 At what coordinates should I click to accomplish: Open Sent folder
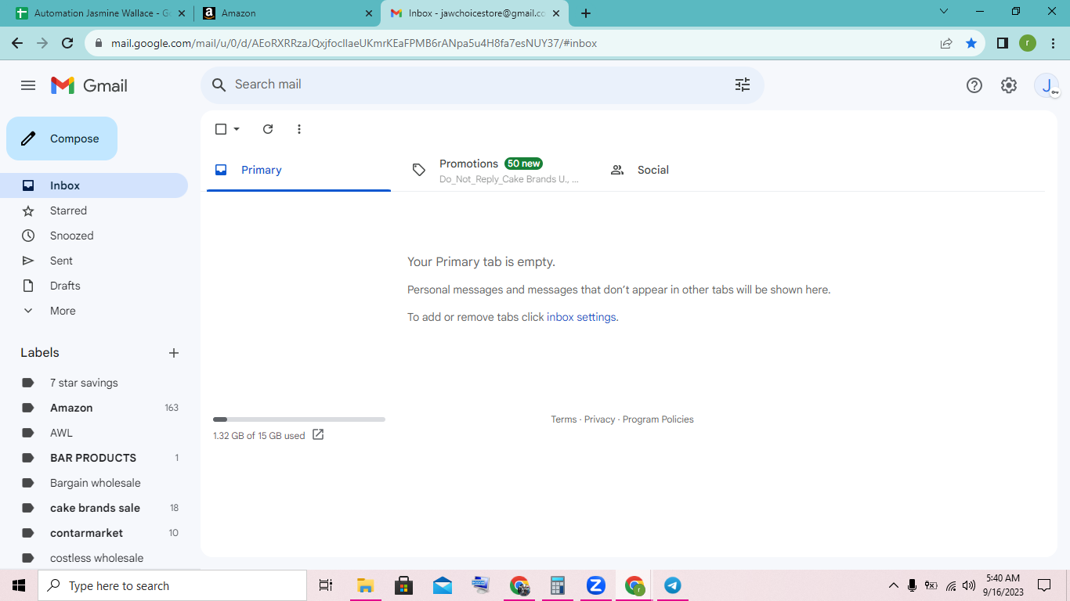pos(94,261)
